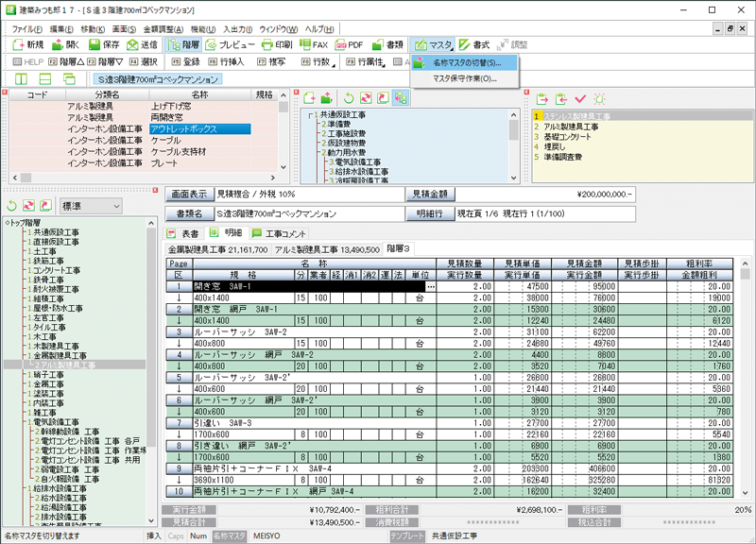This screenshot has width=756, height=544.
Task: Click the 保存 (save) toolbar icon
Action: pos(94,44)
